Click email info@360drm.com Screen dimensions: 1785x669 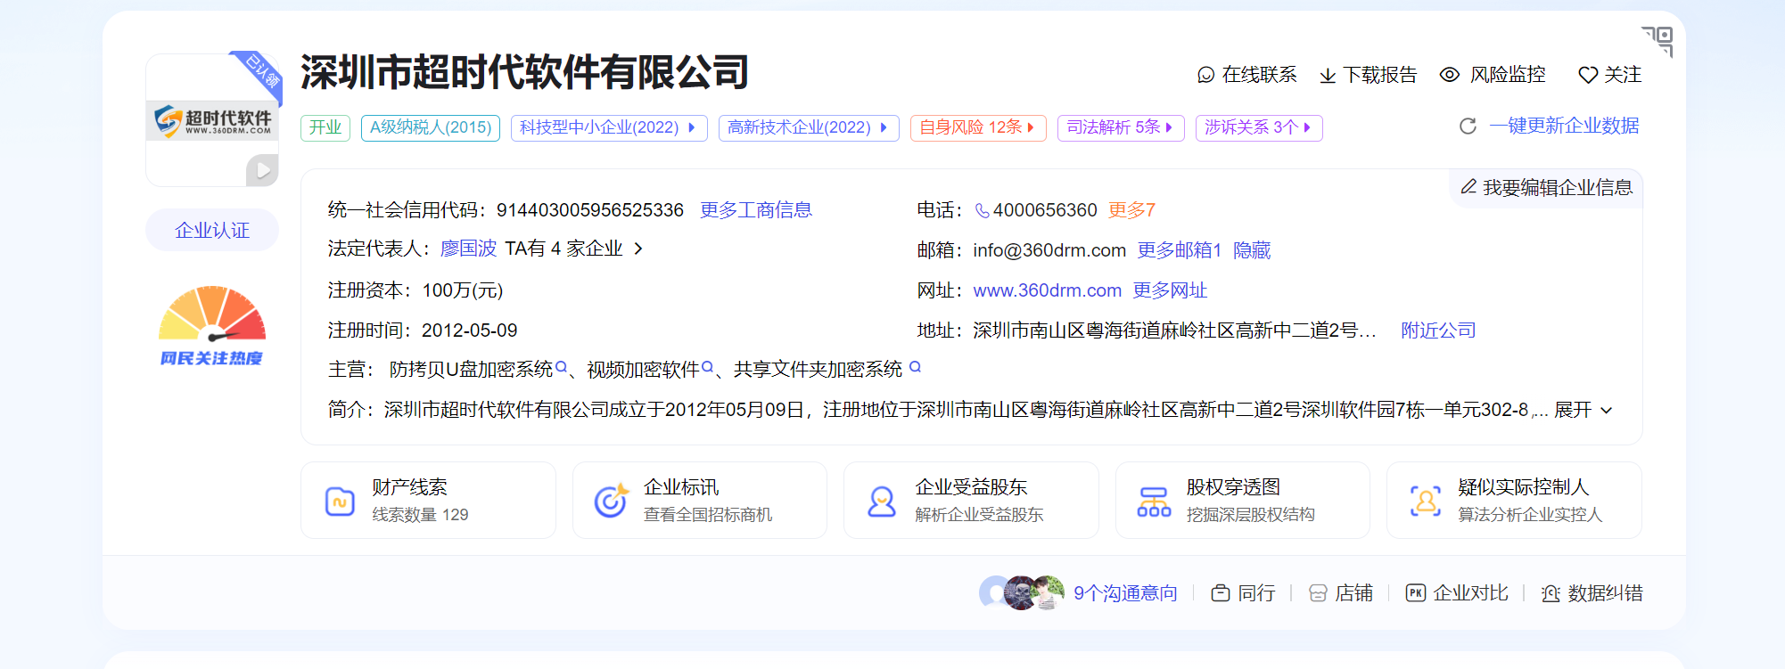coord(1049,250)
